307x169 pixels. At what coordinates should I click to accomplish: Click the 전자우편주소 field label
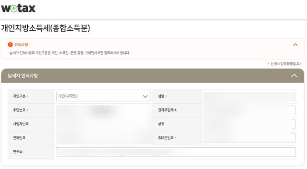168,110
